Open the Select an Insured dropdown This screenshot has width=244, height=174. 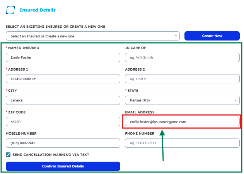92,36
